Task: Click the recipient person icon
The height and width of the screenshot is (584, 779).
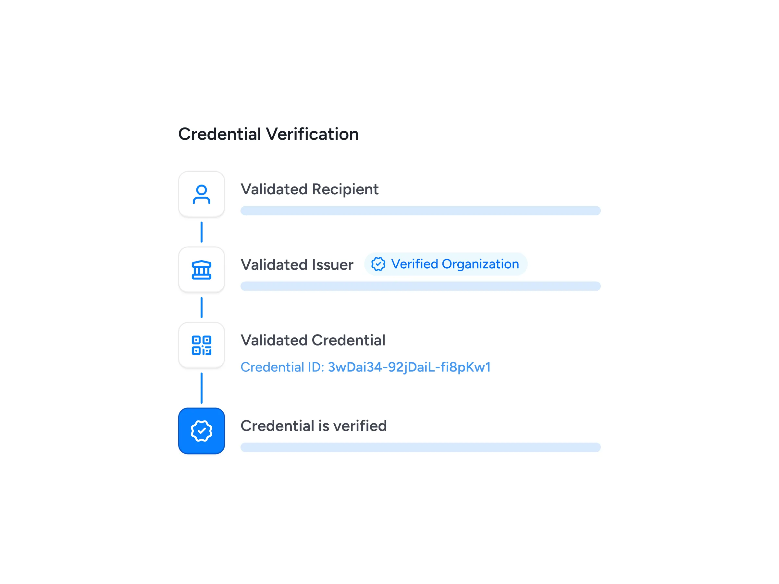Action: pyautogui.click(x=202, y=194)
